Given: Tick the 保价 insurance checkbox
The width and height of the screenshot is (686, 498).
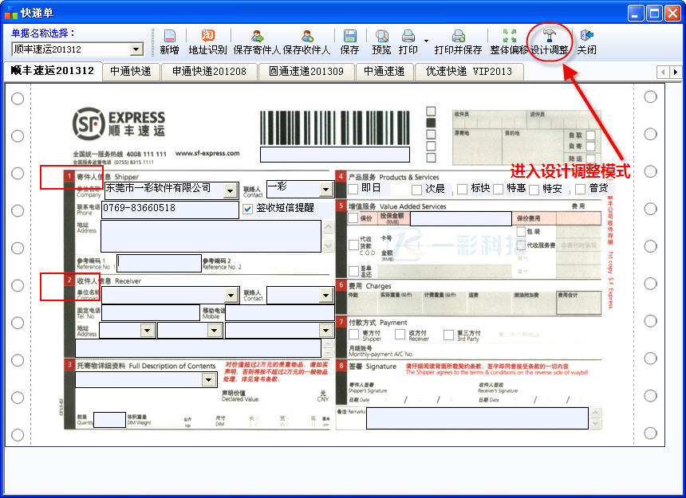Looking at the screenshot, I should [353, 218].
